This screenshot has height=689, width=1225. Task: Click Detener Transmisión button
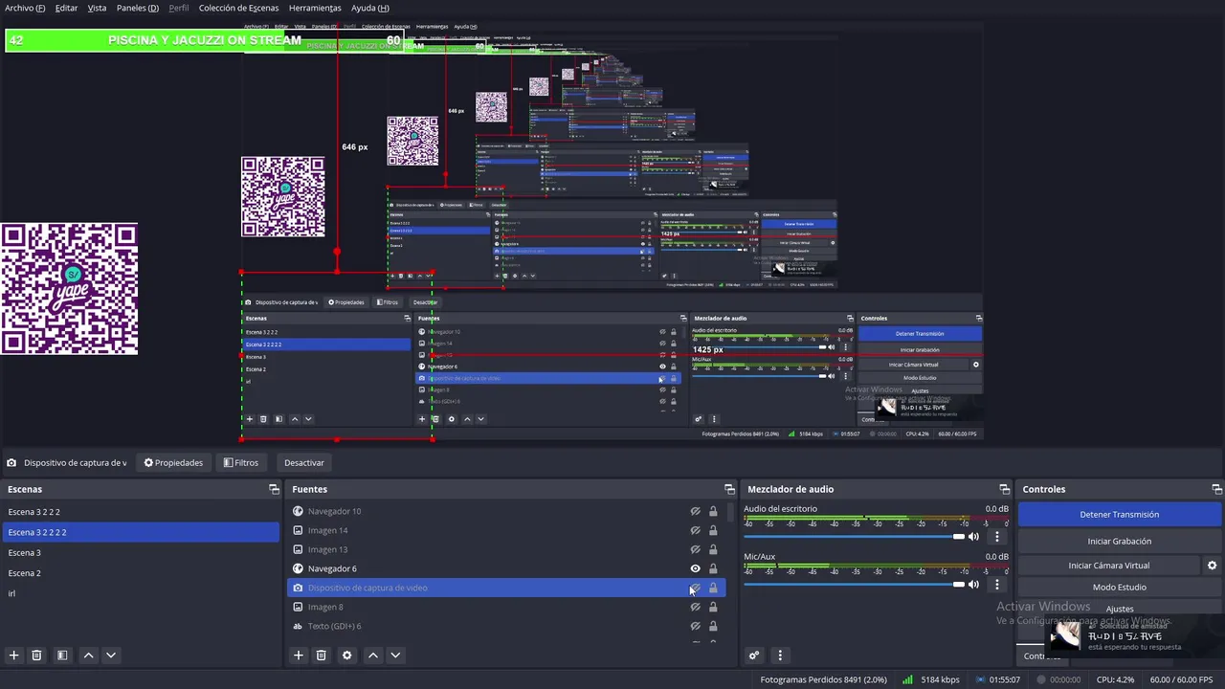[1120, 515]
